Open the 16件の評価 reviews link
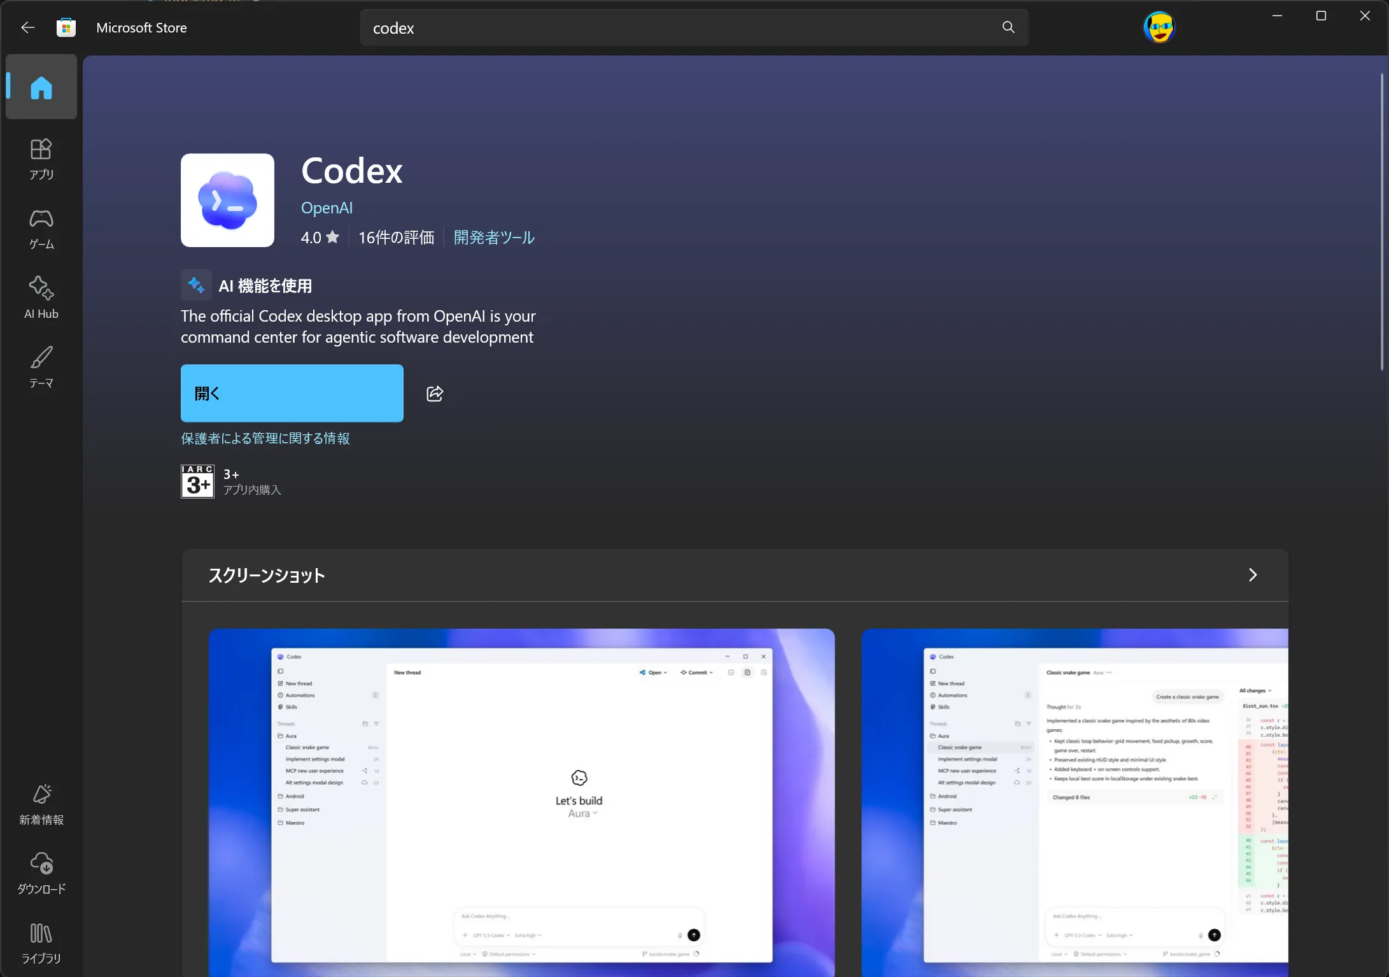This screenshot has height=977, width=1389. pos(396,238)
